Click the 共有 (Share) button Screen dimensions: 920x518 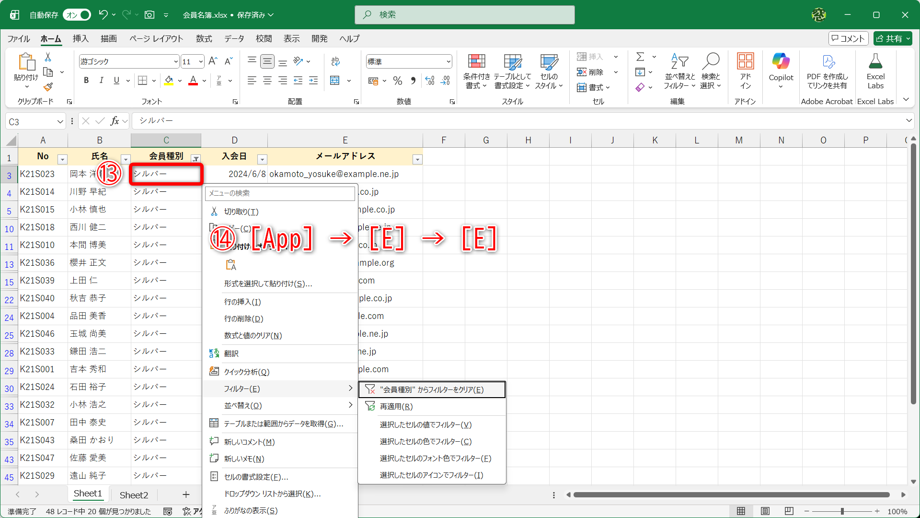pos(892,38)
